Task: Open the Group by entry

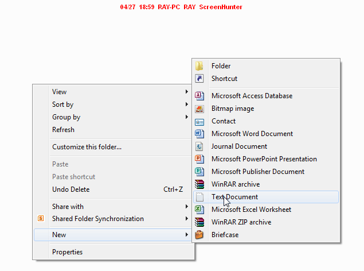Action: [x=112, y=117]
